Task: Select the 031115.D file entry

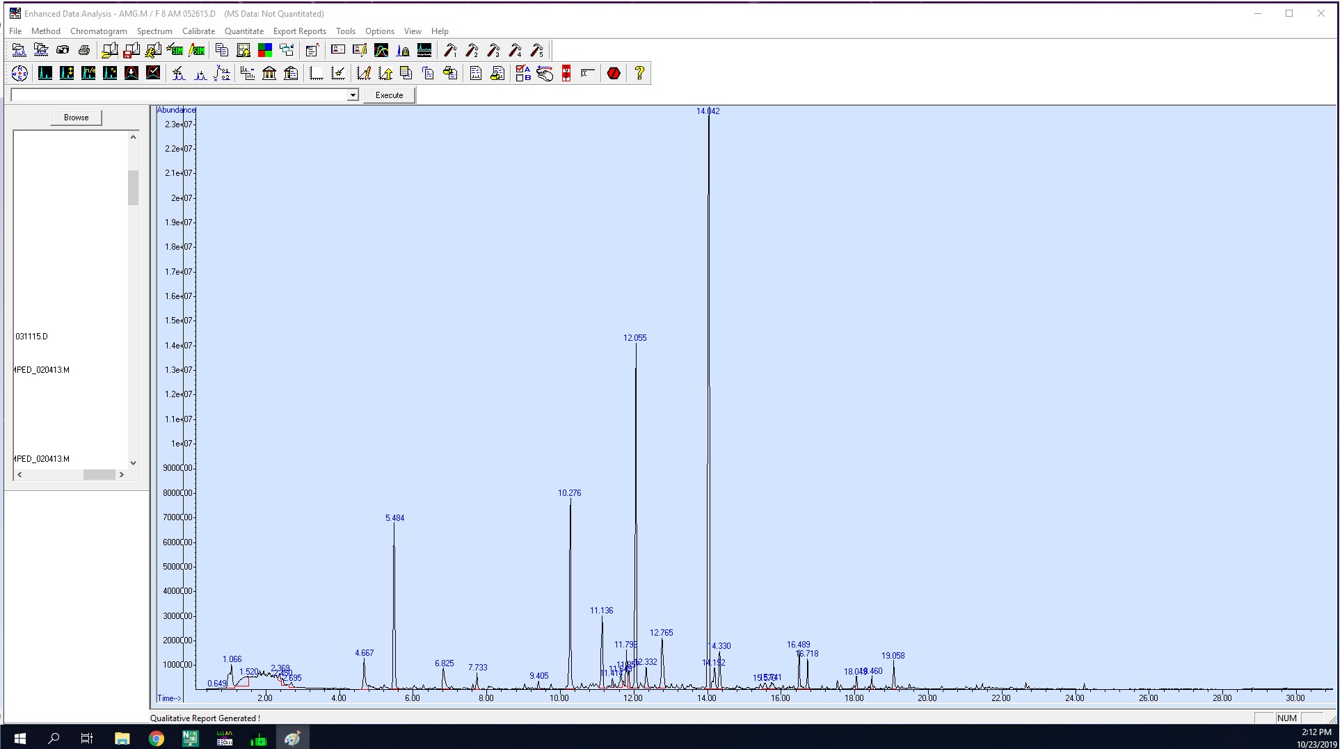Action: [x=32, y=337]
